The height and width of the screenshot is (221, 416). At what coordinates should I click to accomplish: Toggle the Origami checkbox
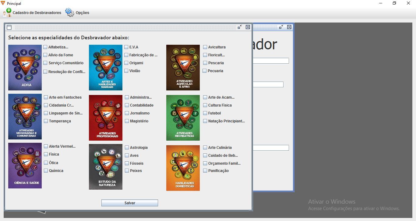tap(126, 63)
